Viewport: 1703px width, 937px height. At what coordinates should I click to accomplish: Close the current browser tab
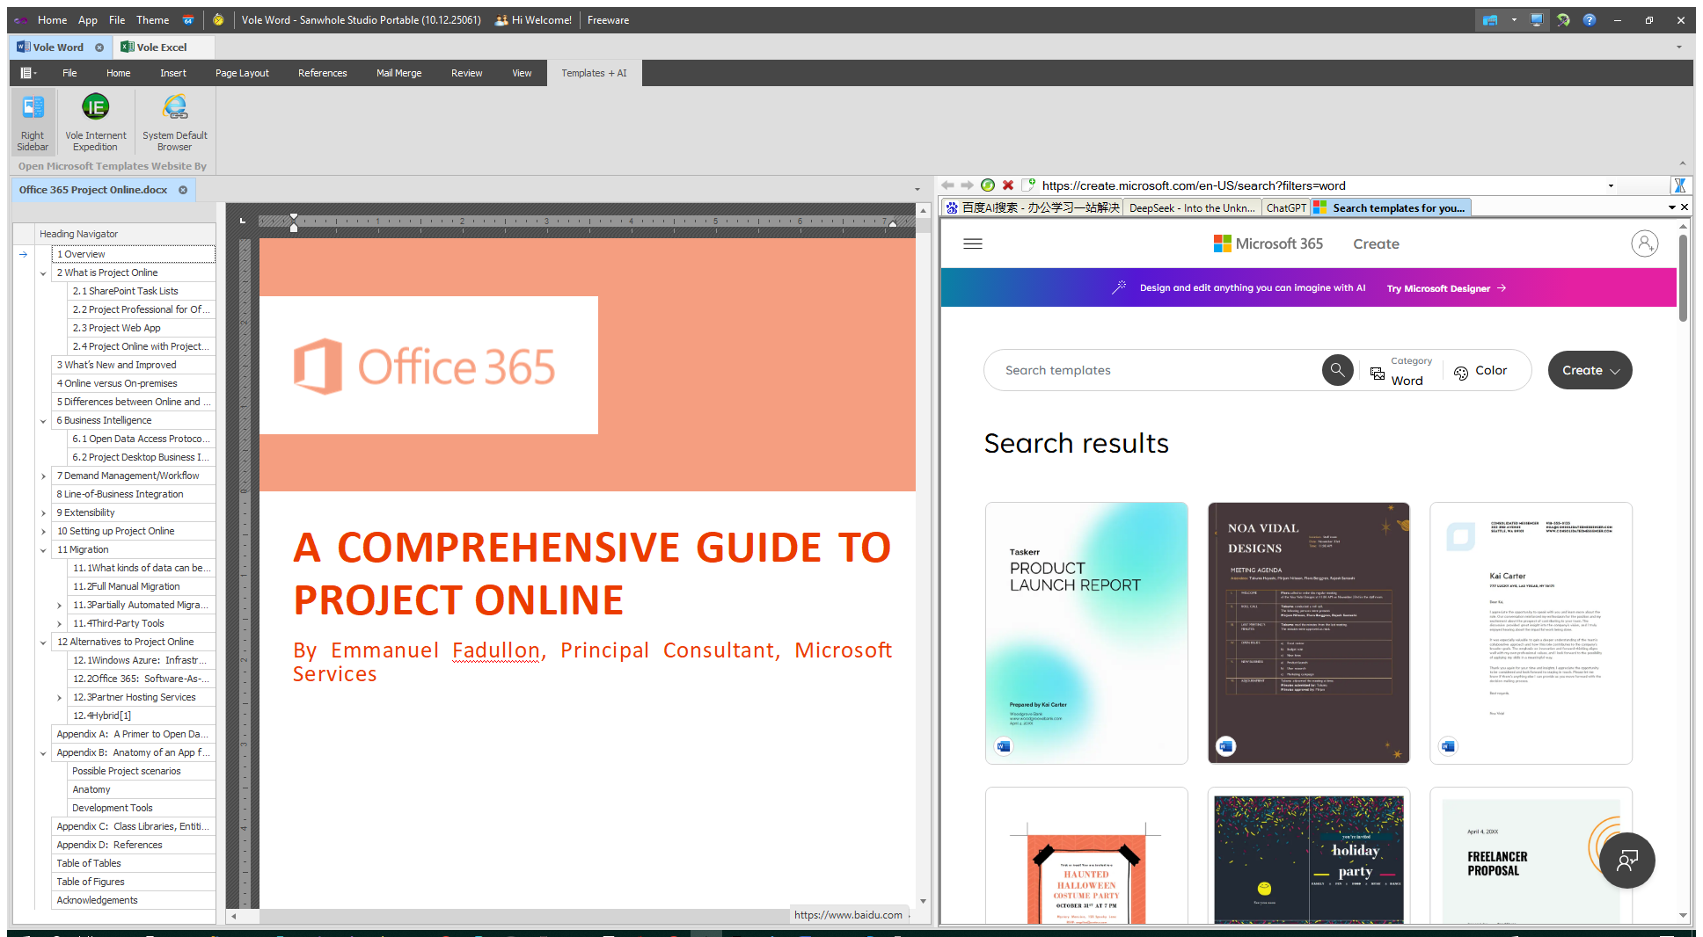[1685, 207]
